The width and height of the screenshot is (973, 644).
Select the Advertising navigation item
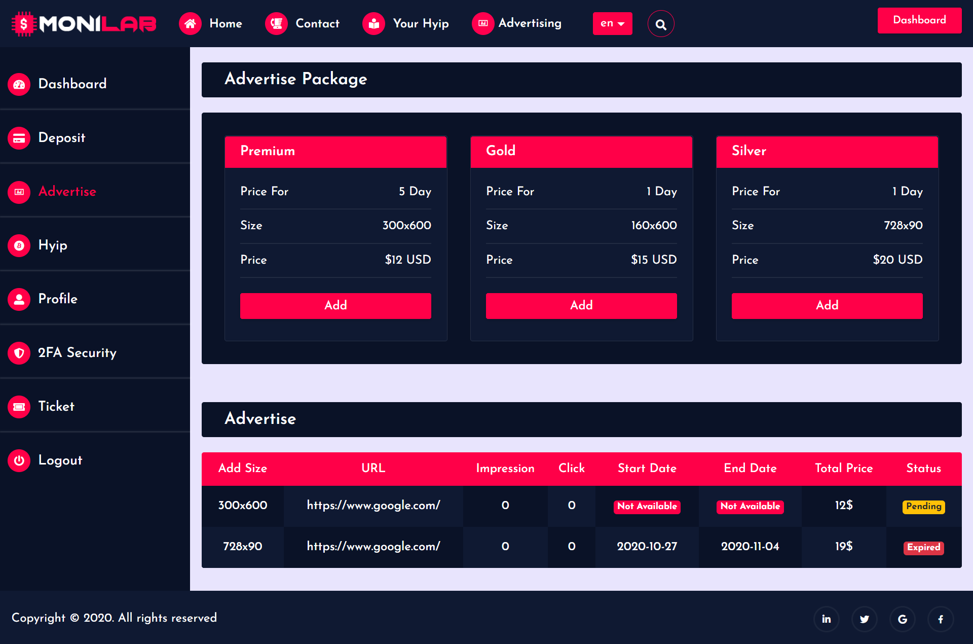[530, 23]
